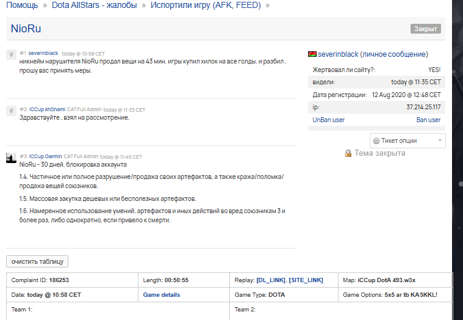
Task: Click the dropdown arrow of Тикет опции
Action: pos(440,140)
